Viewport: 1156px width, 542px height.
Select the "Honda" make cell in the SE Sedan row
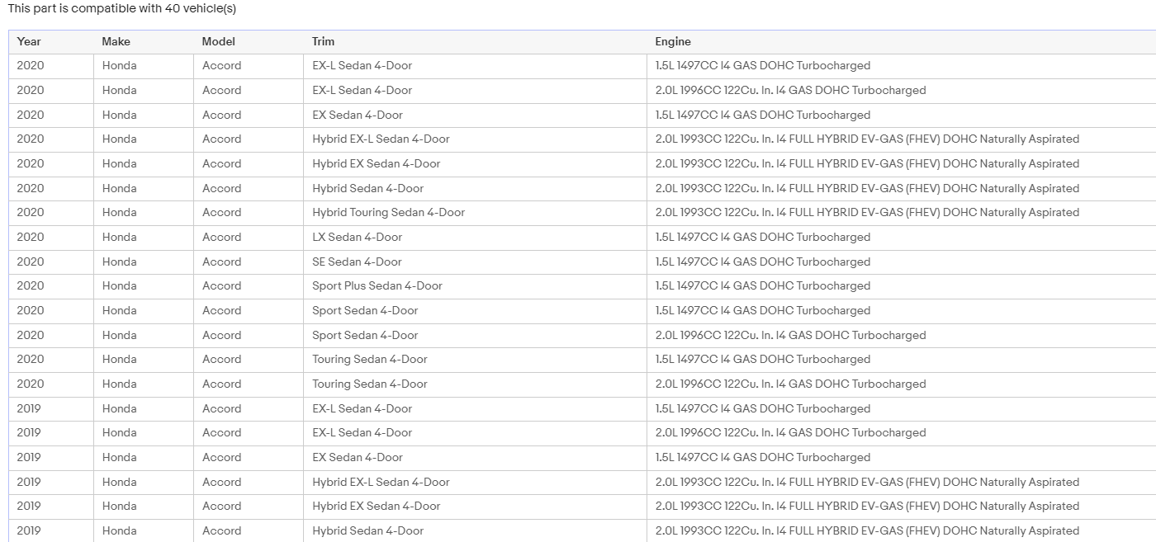coord(144,262)
